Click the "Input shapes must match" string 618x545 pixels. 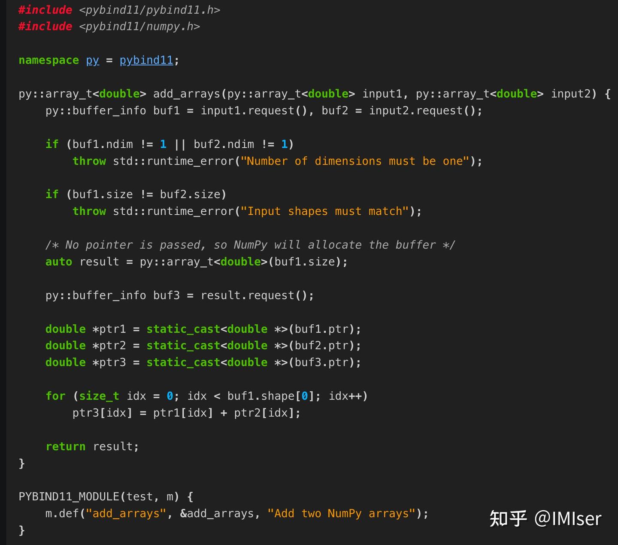[324, 211]
